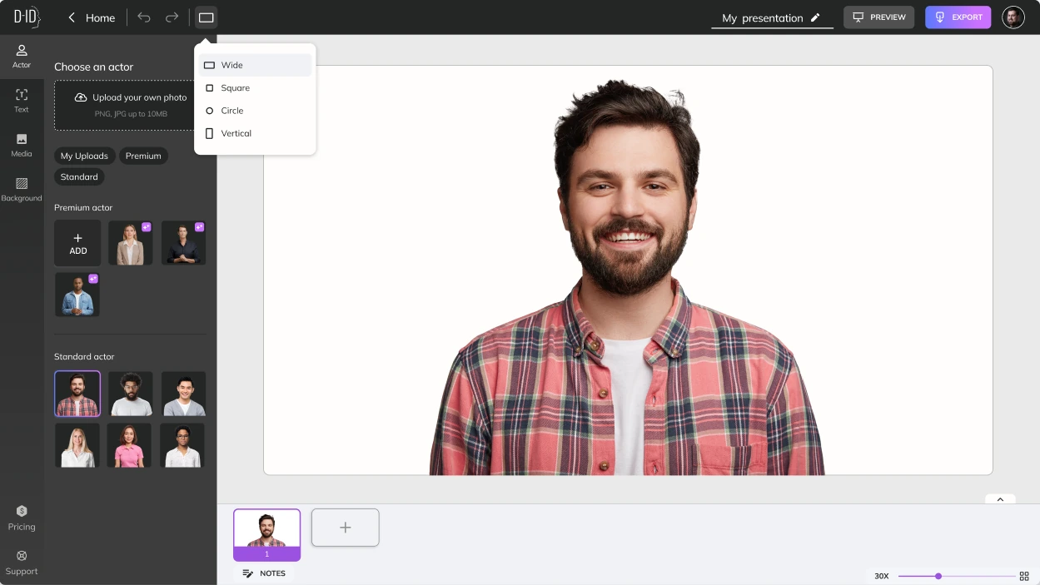The image size is (1040, 585).
Task: Click the PREVIEW button
Action: pos(878,17)
